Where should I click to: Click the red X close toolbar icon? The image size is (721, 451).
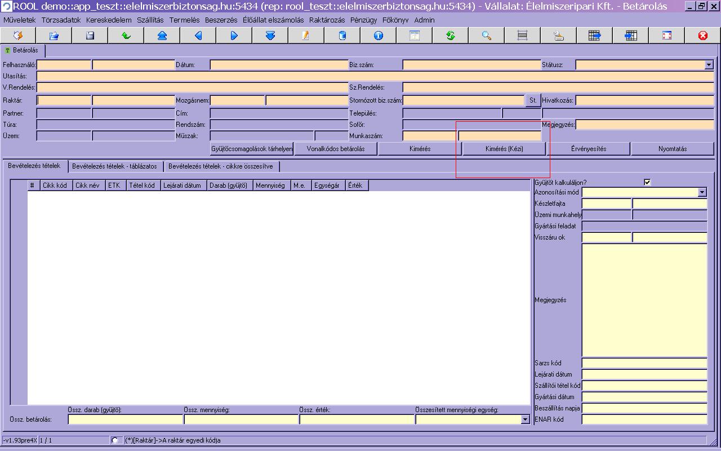click(703, 36)
